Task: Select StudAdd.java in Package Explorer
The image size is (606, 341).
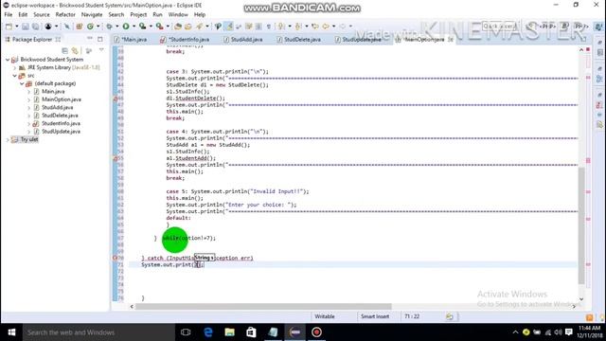Action: point(57,108)
